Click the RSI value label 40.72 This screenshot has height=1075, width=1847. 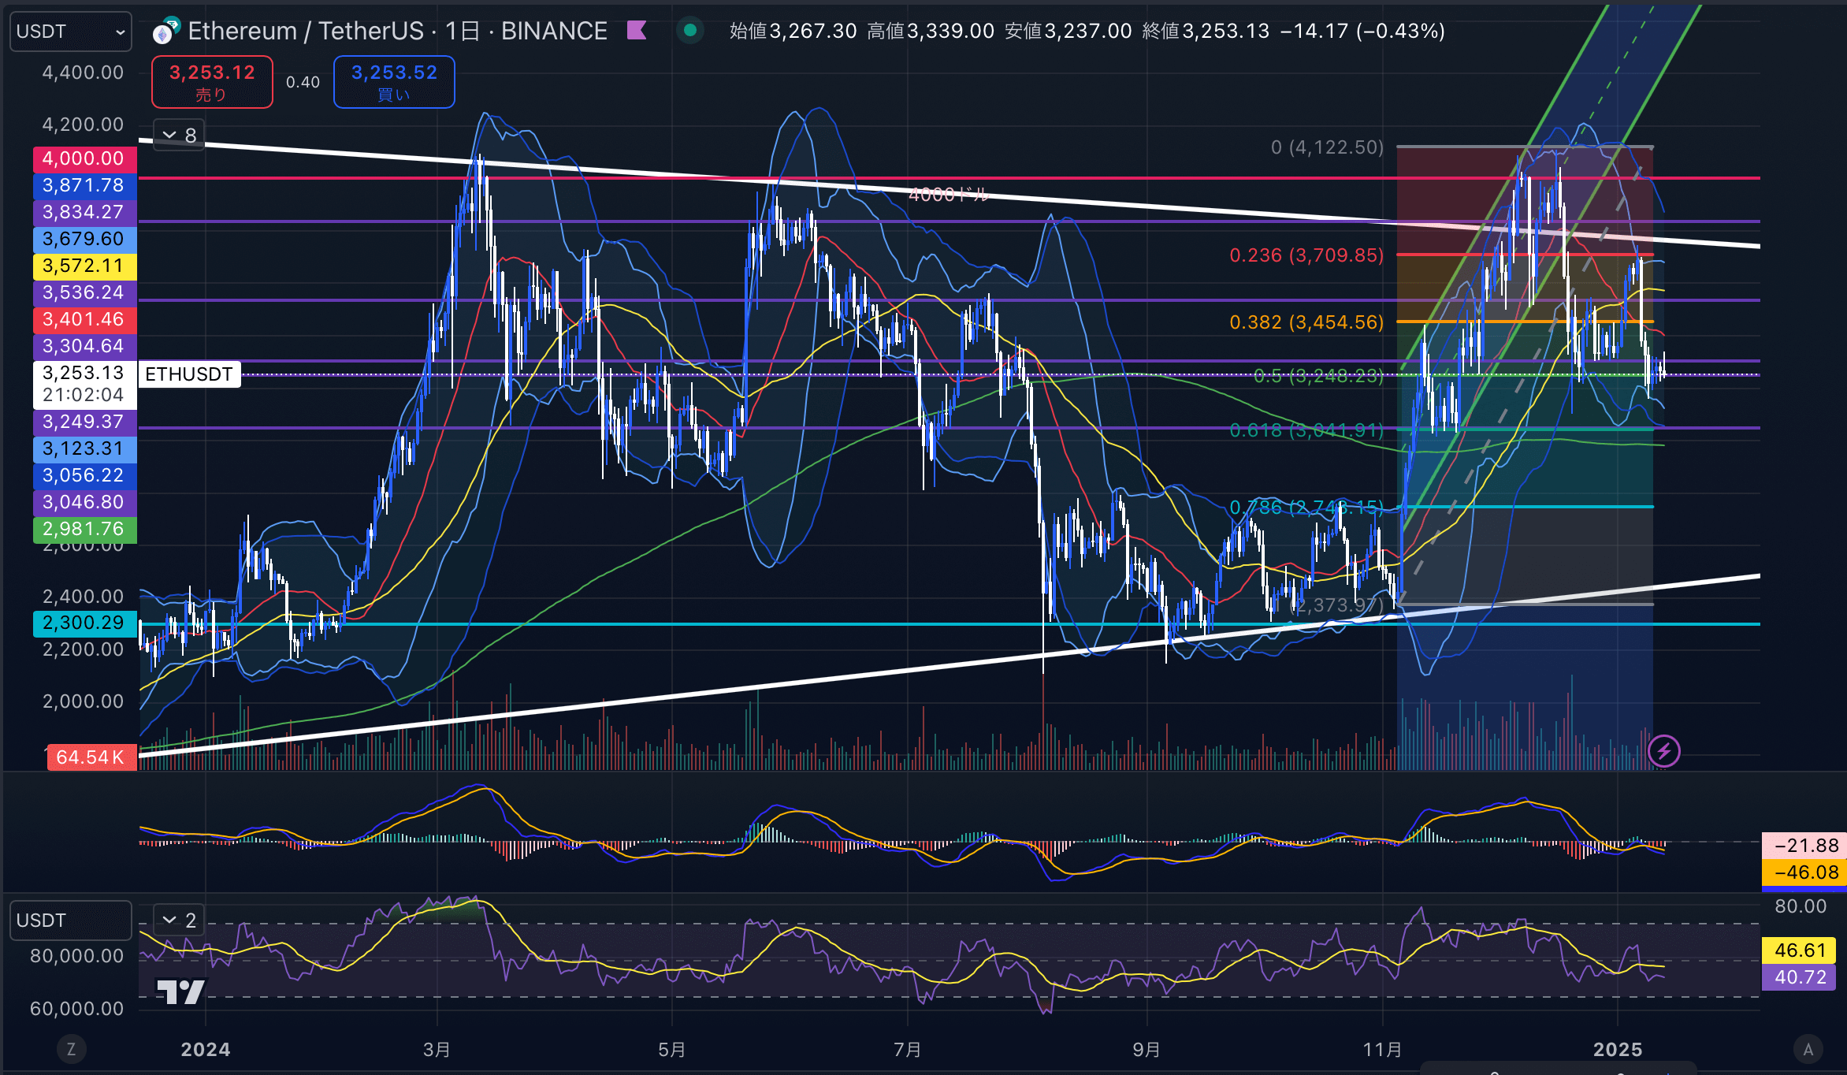coord(1800,977)
